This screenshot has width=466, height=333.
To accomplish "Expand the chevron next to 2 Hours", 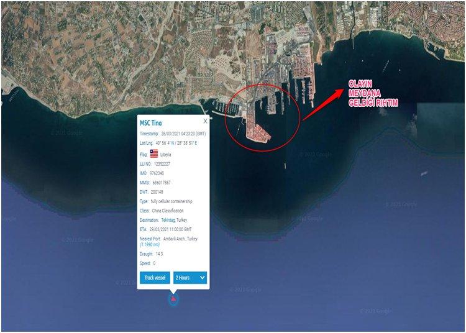I will pyautogui.click(x=203, y=278).
